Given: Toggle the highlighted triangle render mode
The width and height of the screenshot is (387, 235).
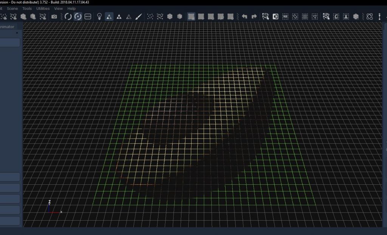Looking at the screenshot, I should (108, 17).
